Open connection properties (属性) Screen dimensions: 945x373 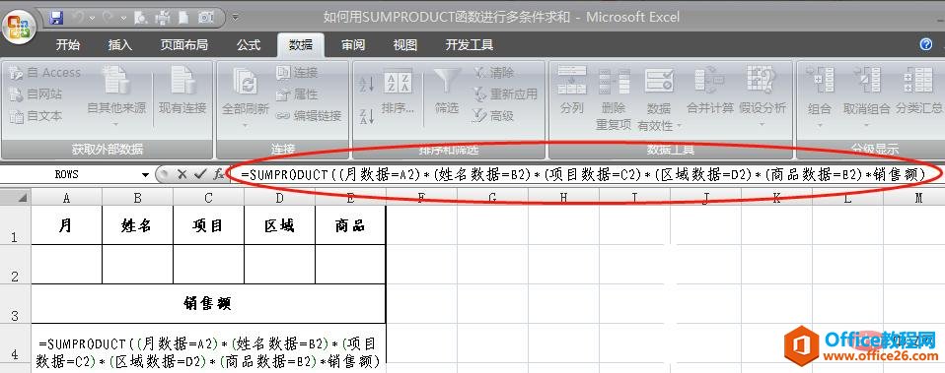(x=297, y=94)
